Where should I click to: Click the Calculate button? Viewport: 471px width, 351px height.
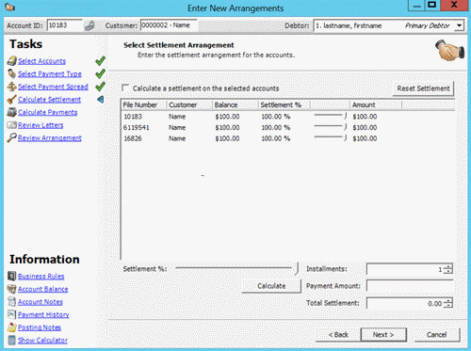(x=271, y=286)
